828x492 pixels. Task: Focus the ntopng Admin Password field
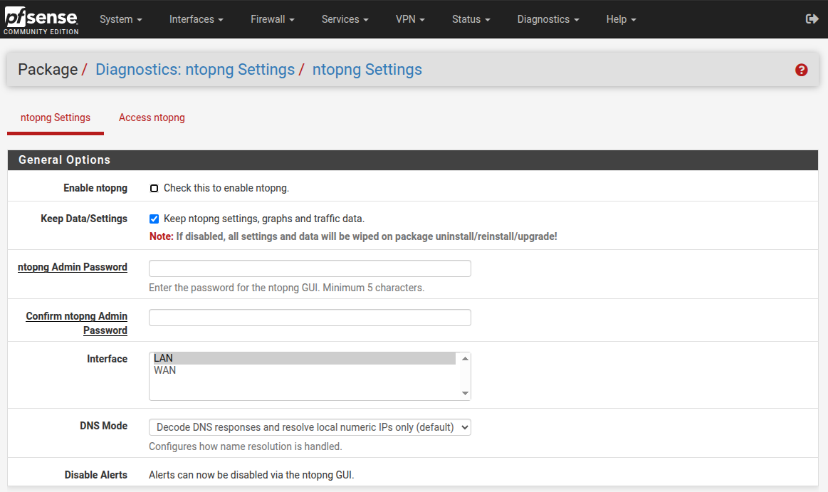coord(310,268)
